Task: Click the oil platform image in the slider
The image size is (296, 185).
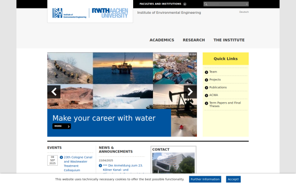Action: [123, 68]
